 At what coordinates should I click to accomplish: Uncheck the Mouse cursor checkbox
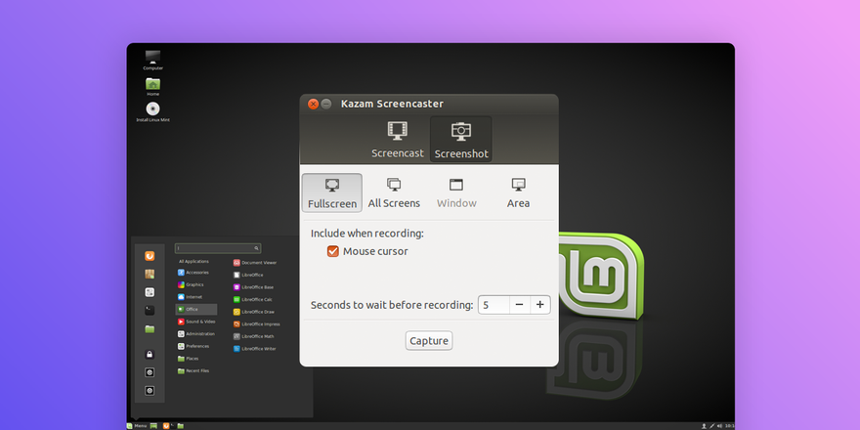[x=333, y=251]
